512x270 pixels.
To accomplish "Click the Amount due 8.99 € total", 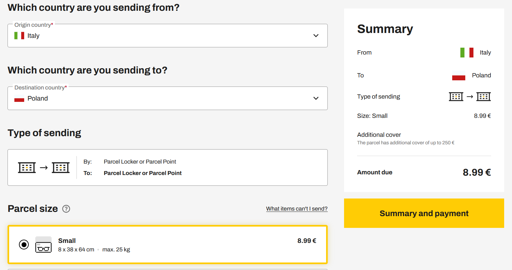I will point(476,172).
